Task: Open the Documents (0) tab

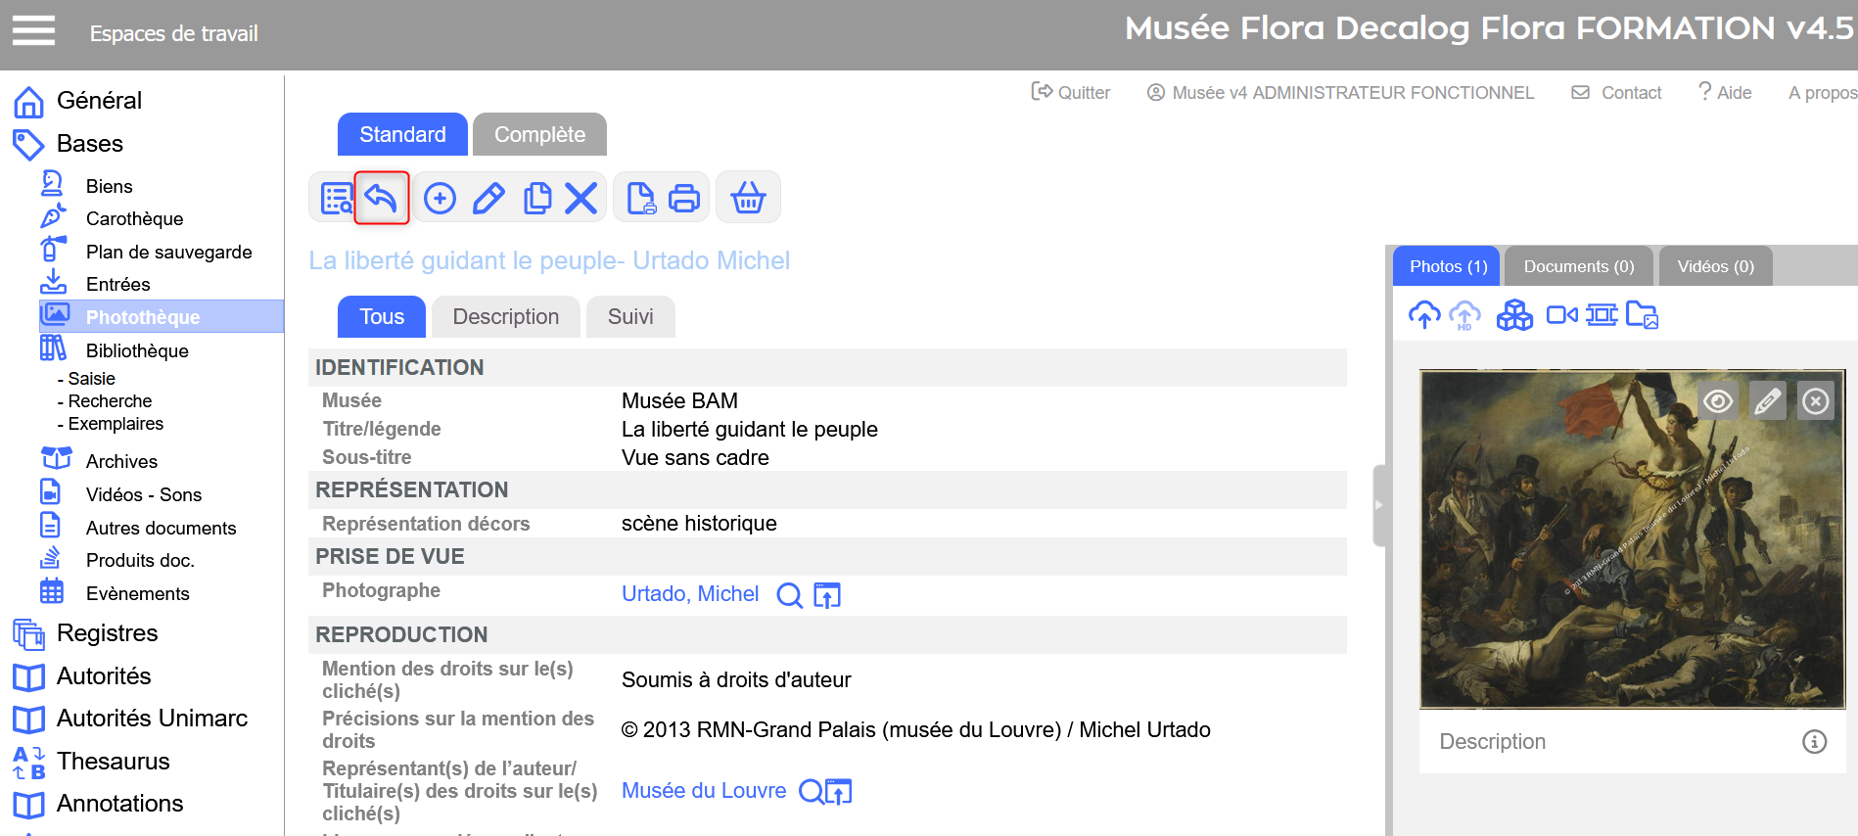Action: coord(1578,266)
